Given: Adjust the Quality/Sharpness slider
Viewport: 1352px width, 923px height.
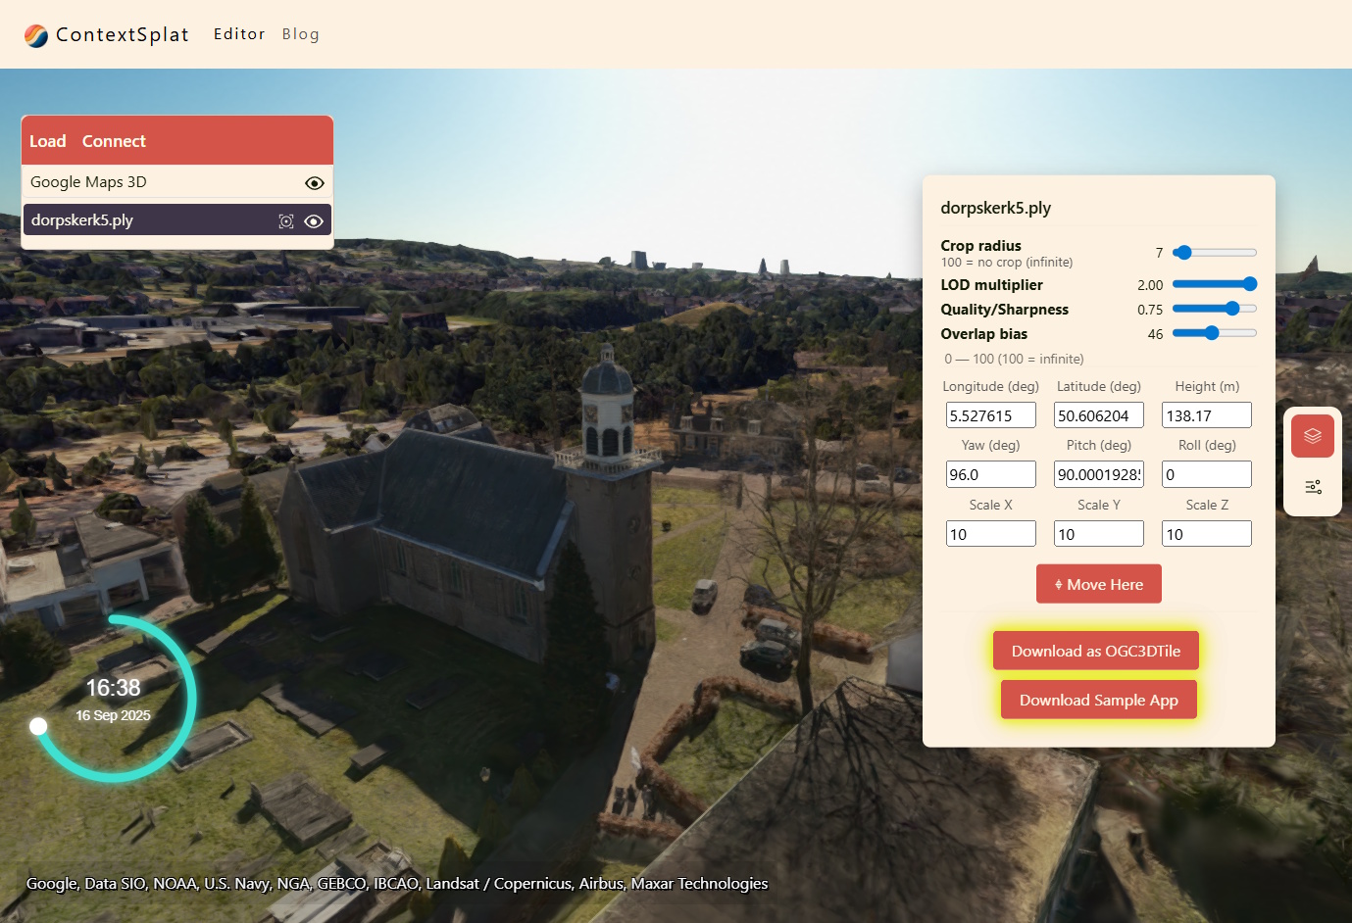Looking at the screenshot, I should coord(1232,309).
